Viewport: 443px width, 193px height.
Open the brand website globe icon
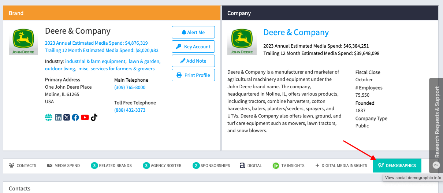[x=49, y=118]
